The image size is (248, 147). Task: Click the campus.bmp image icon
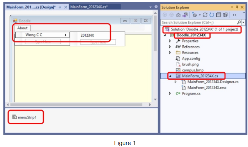(x=178, y=70)
